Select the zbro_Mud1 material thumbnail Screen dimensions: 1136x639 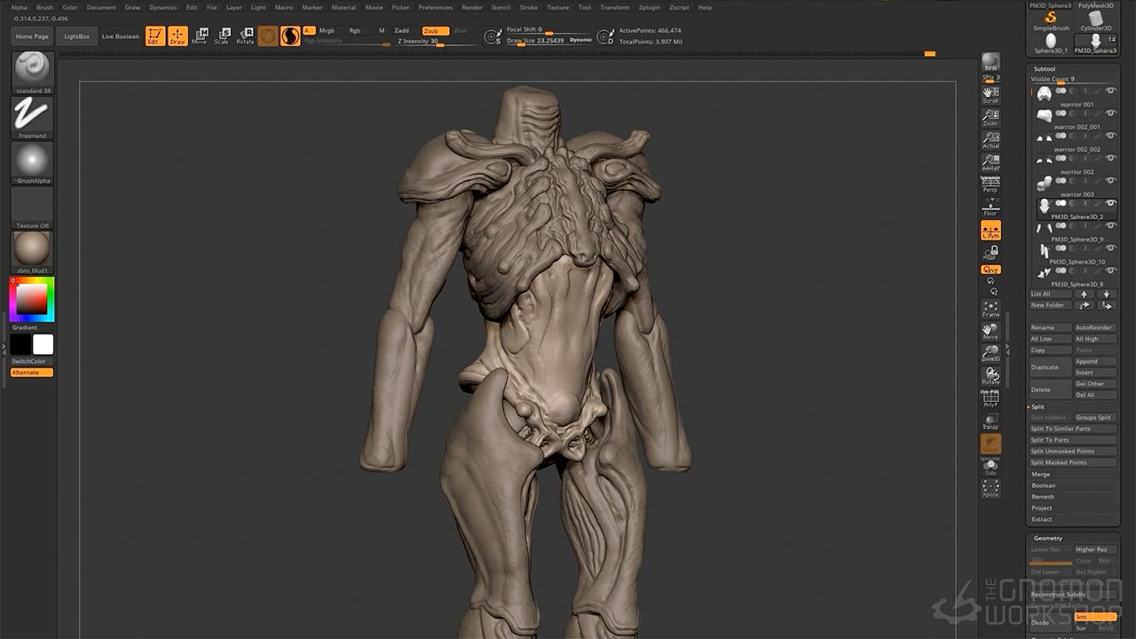pyautogui.click(x=33, y=249)
